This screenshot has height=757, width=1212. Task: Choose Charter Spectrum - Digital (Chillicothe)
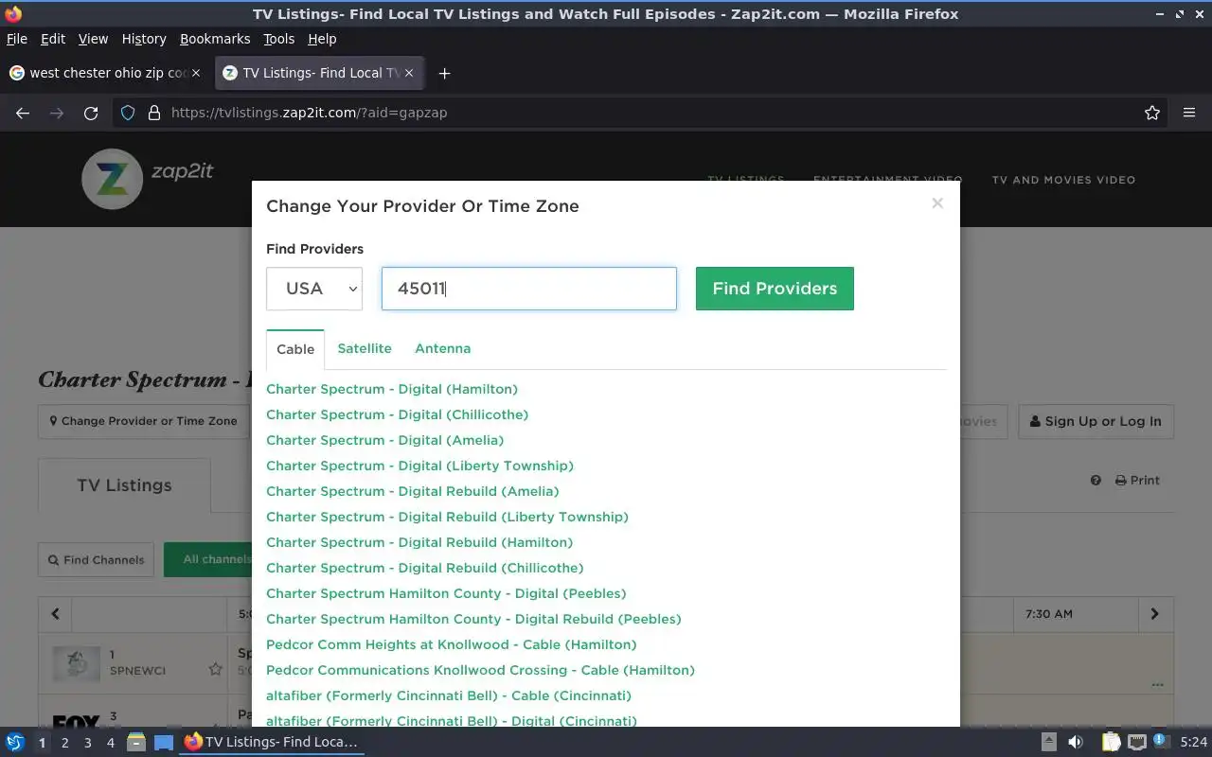point(397,414)
